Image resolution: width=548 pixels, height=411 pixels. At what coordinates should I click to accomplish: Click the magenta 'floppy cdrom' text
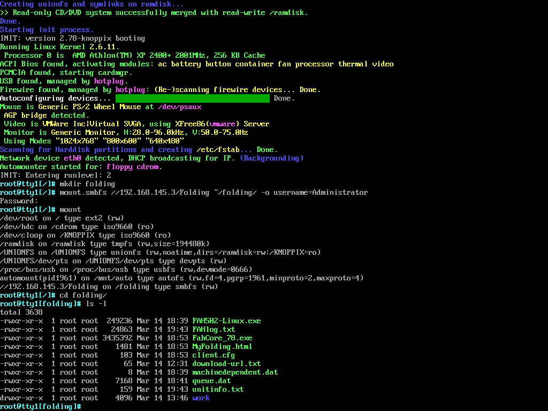[x=133, y=167]
